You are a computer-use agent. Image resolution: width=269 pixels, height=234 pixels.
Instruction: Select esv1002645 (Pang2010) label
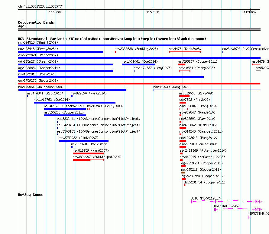pyautogui.click(x=198, y=138)
